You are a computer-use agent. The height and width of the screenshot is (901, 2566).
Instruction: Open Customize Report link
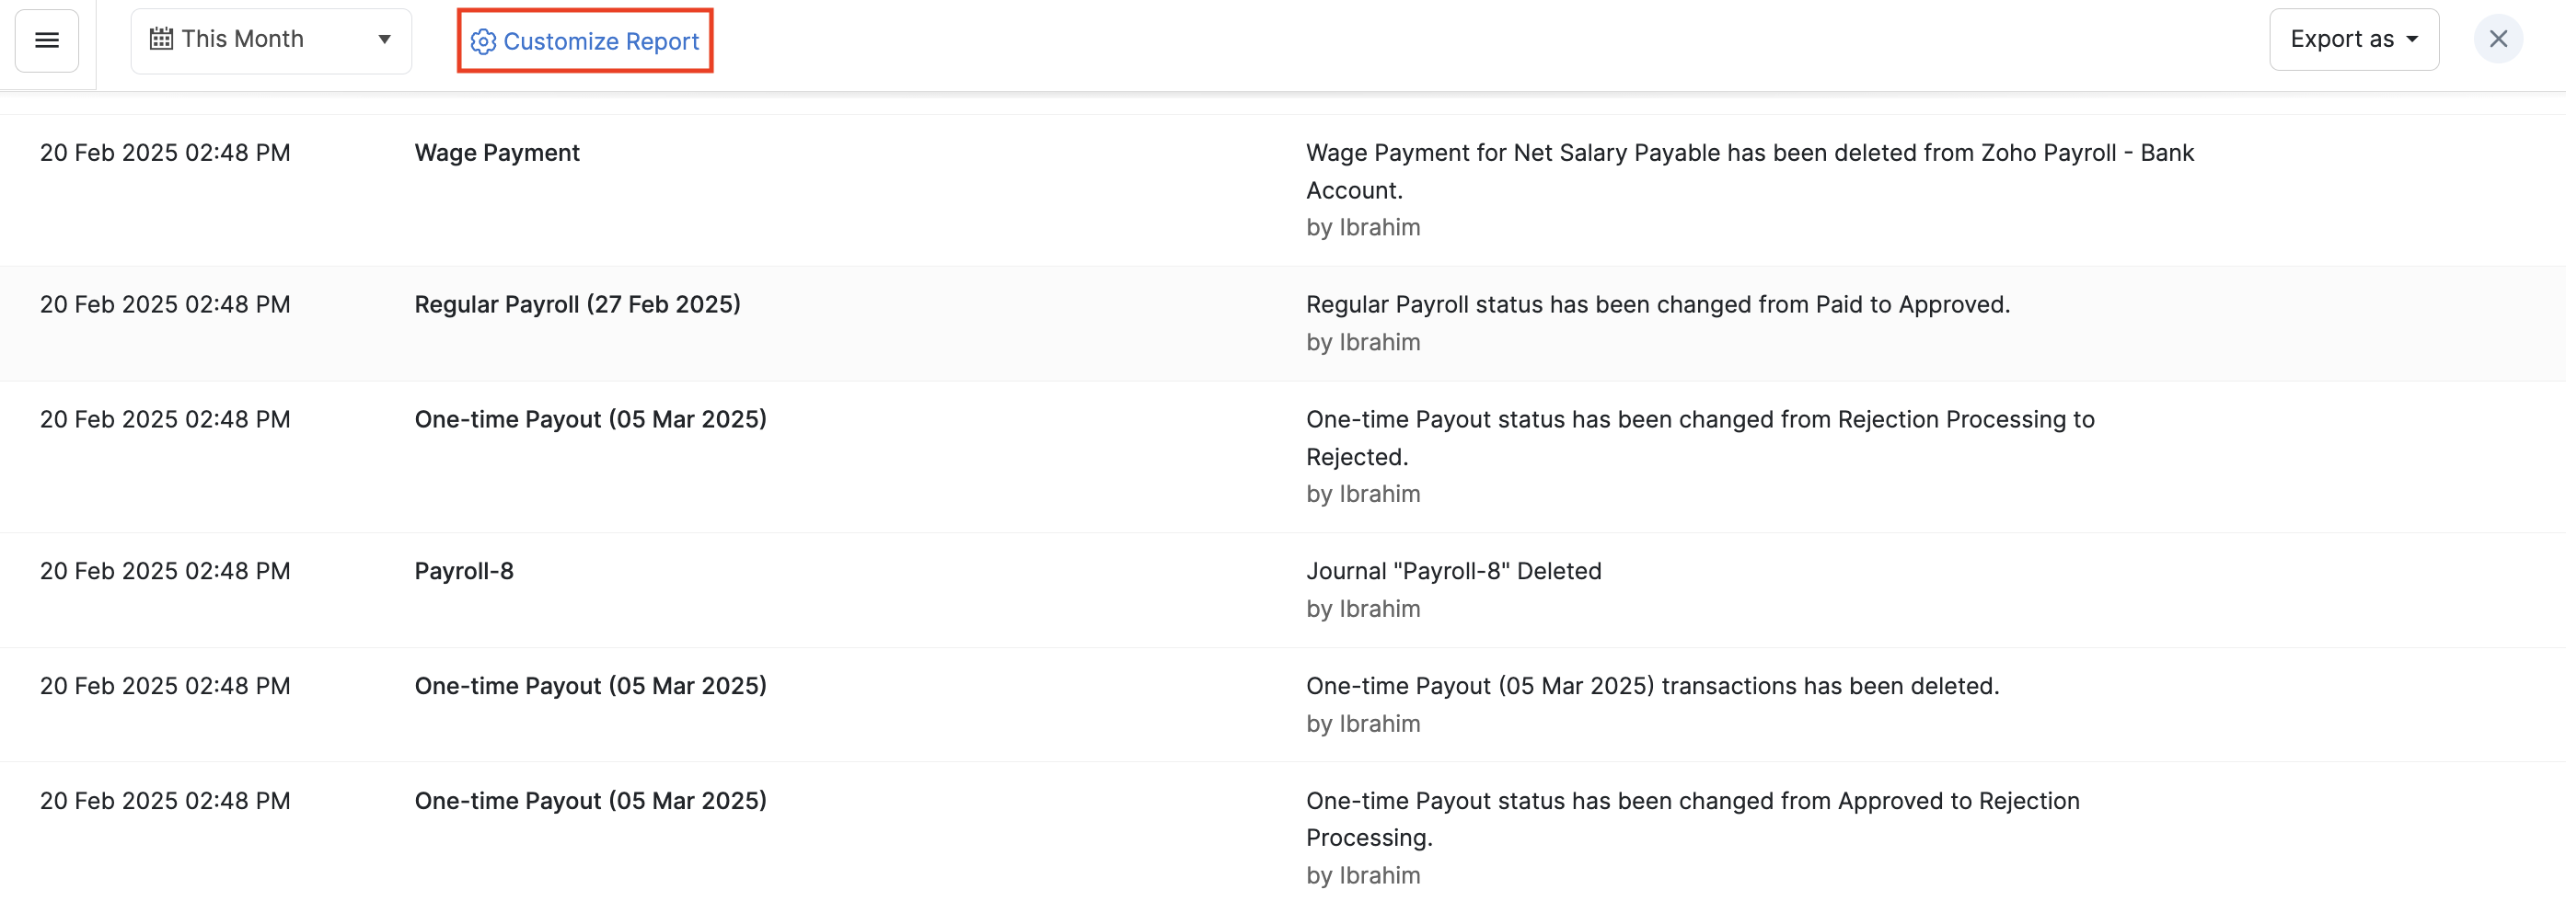pyautogui.click(x=601, y=41)
